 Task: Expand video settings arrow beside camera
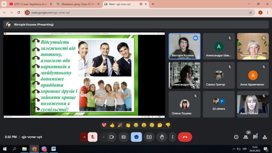click(104, 137)
